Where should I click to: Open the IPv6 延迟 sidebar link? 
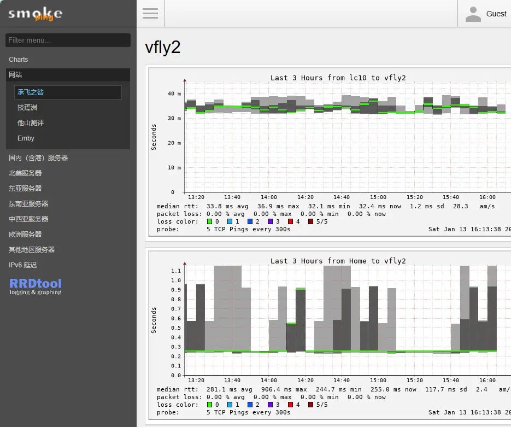(23, 265)
